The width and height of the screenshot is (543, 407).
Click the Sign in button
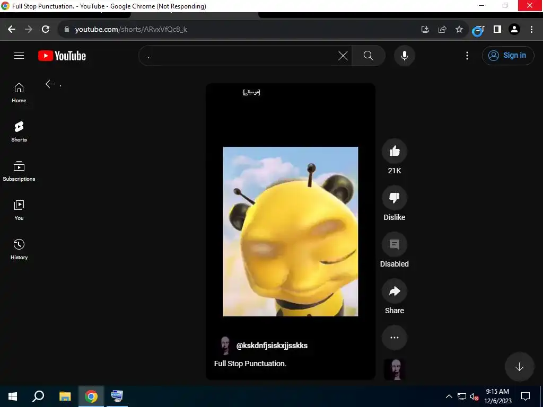pos(508,55)
